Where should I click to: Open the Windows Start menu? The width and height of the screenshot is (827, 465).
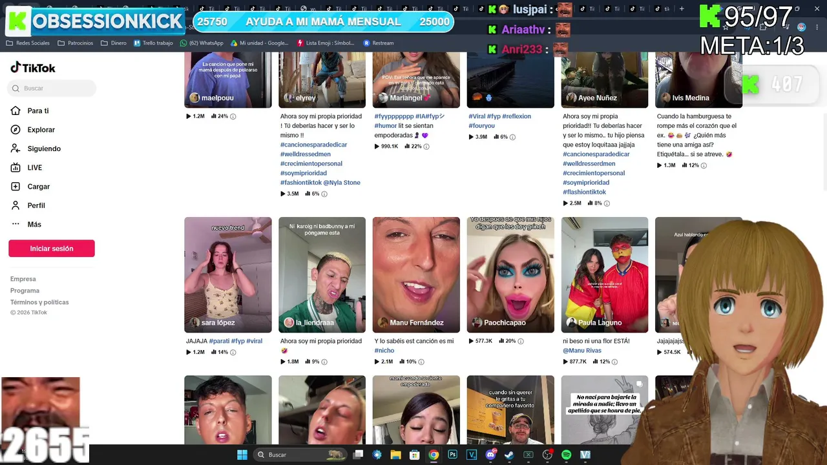click(x=242, y=455)
